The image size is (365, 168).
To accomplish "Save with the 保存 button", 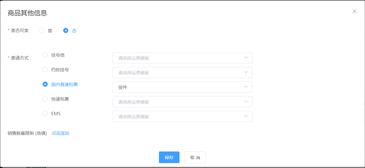I will [169, 157].
